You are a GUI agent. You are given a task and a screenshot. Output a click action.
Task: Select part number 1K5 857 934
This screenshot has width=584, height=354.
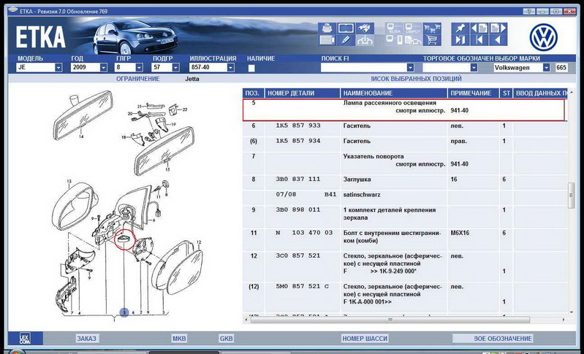[x=297, y=141]
